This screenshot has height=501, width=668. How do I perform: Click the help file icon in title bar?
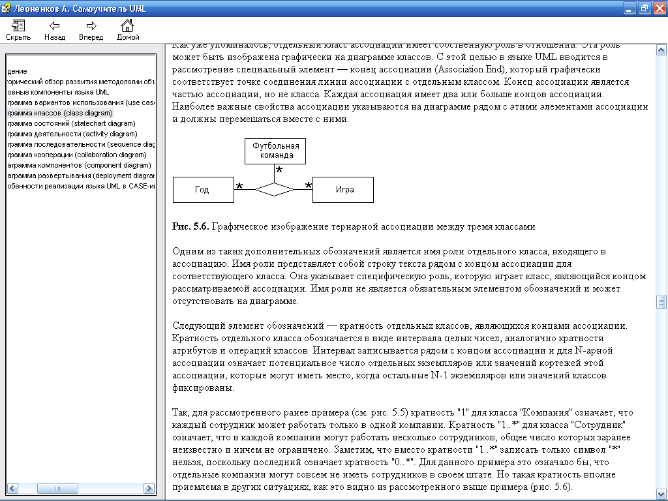pyautogui.click(x=7, y=8)
